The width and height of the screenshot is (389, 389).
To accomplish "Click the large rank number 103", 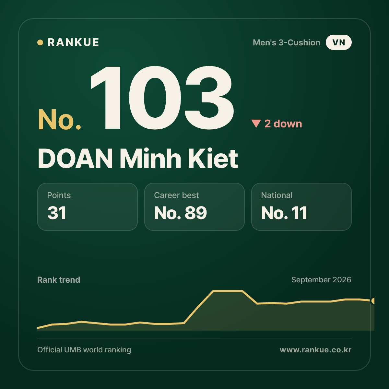I will click(162, 98).
